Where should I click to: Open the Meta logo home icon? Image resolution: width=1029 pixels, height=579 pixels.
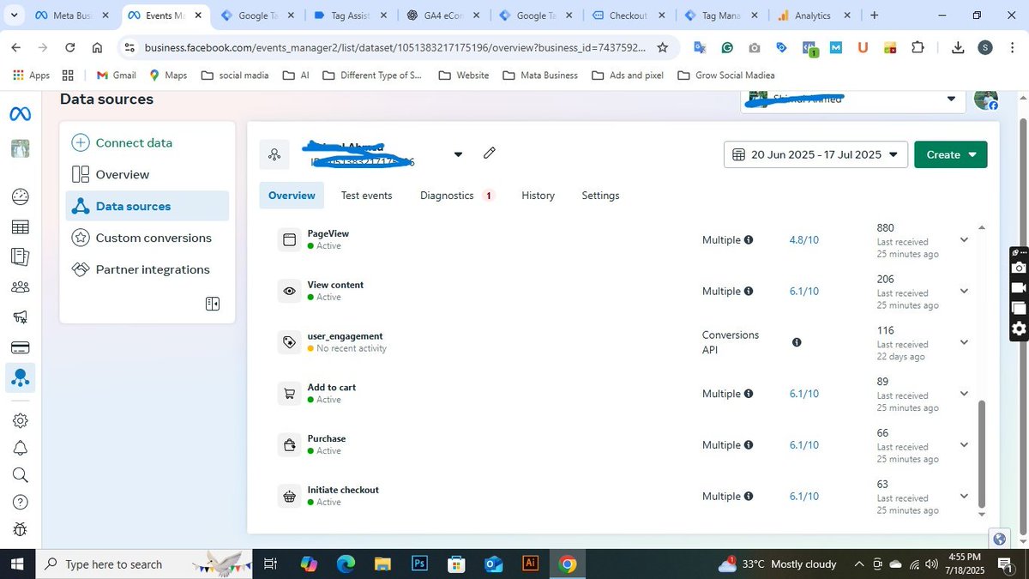click(20, 115)
